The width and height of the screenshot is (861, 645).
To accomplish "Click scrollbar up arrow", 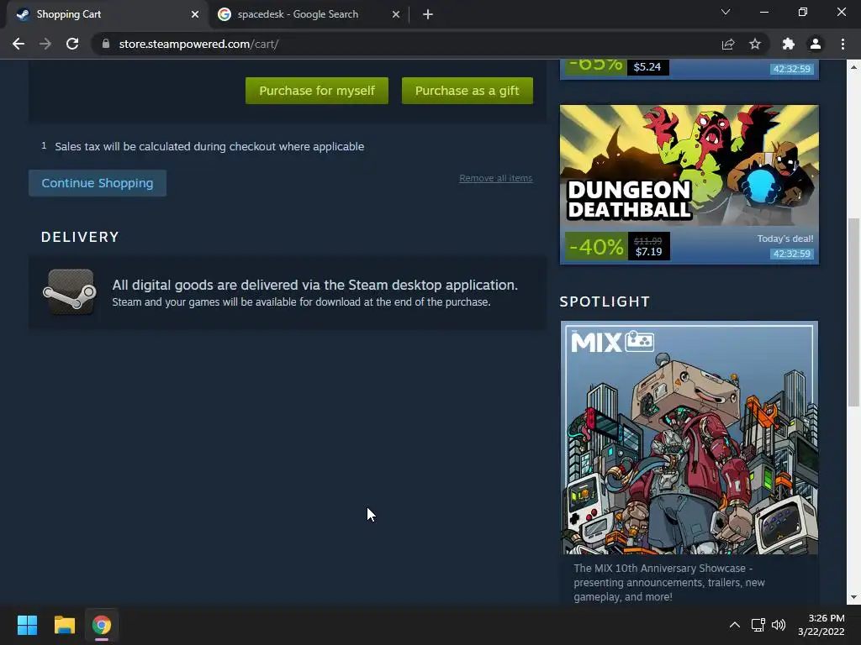I will click(x=853, y=67).
